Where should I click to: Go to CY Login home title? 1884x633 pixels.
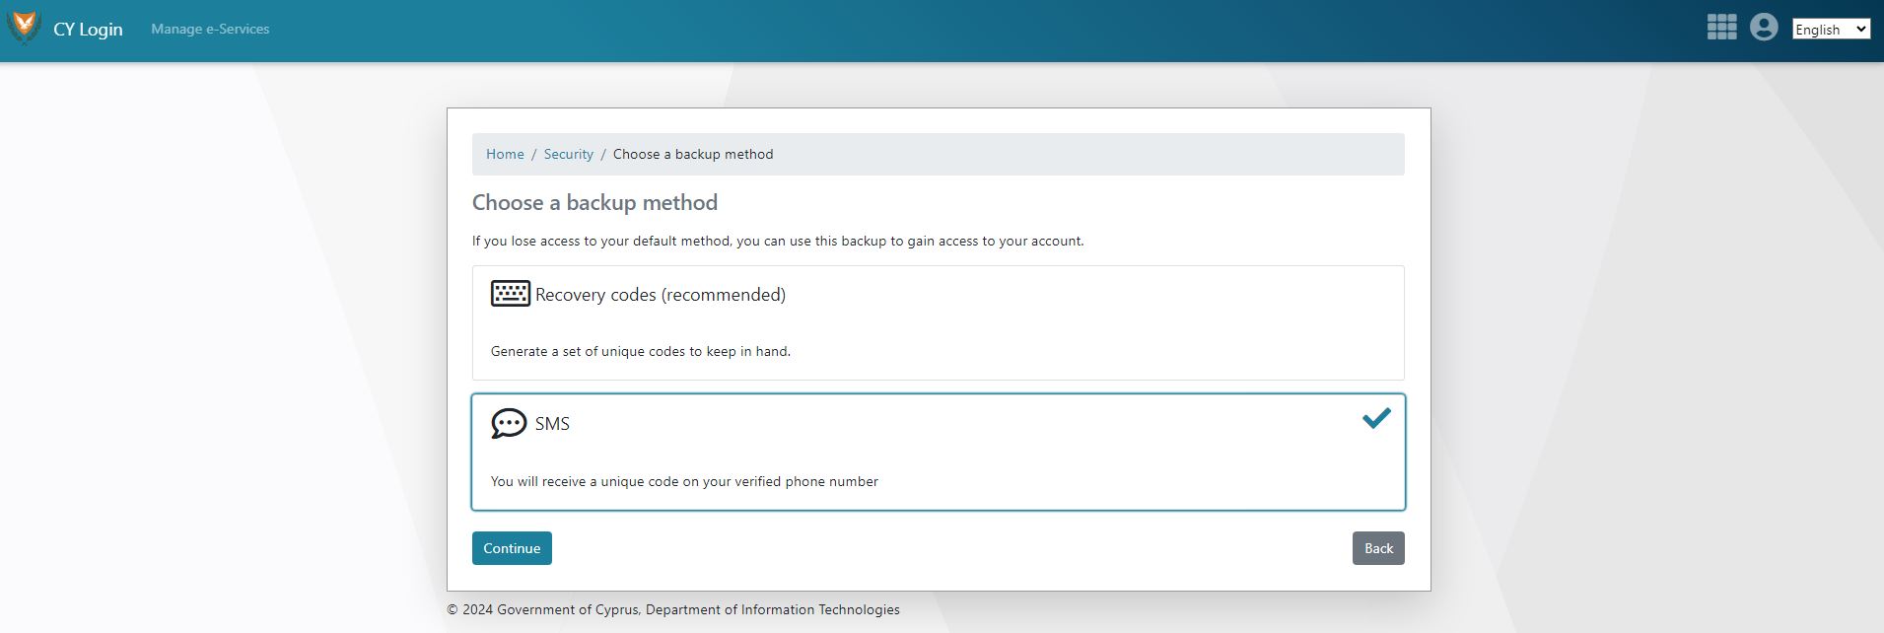click(88, 30)
